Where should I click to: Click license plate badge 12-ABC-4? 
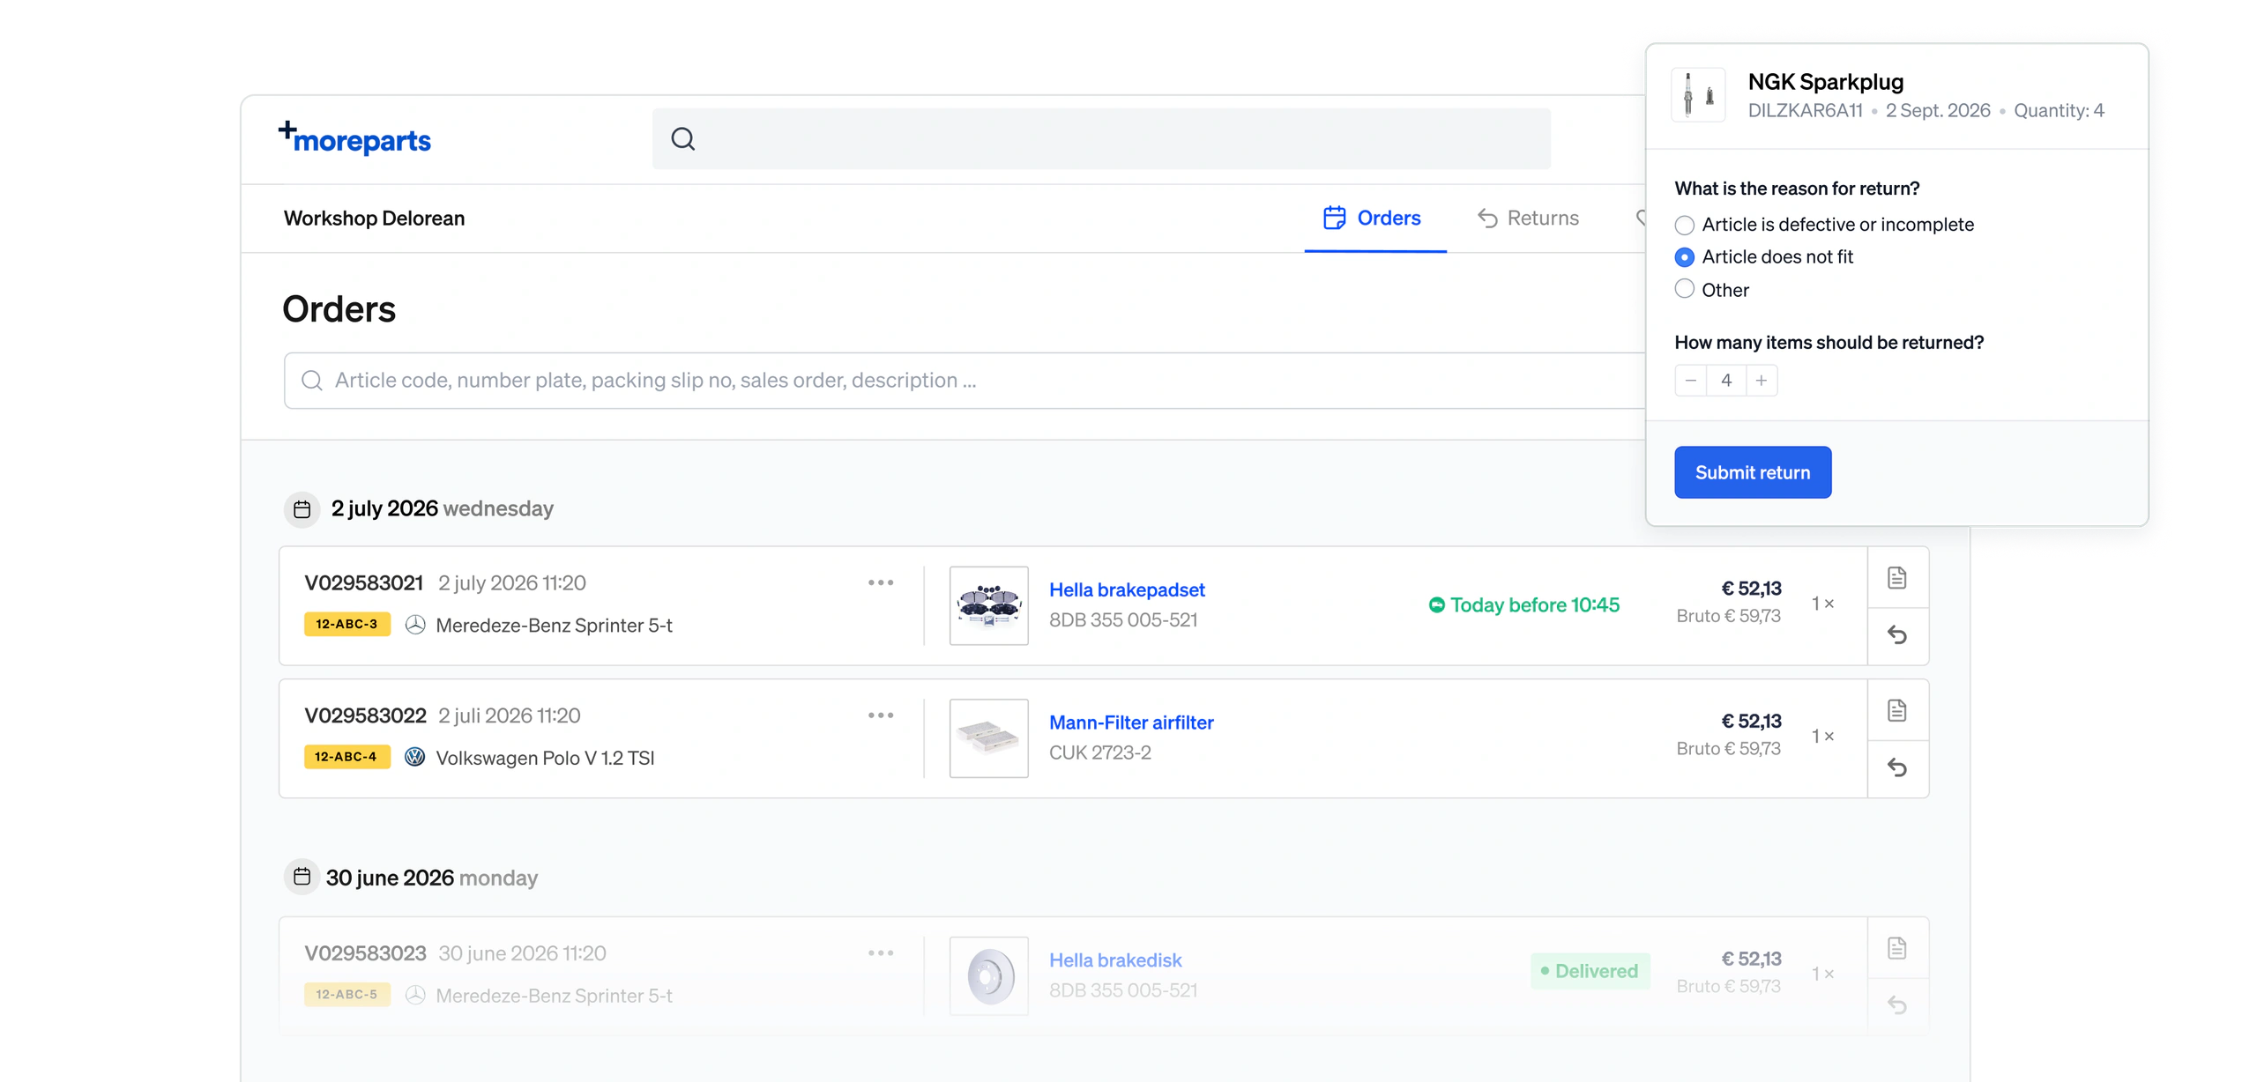click(346, 757)
